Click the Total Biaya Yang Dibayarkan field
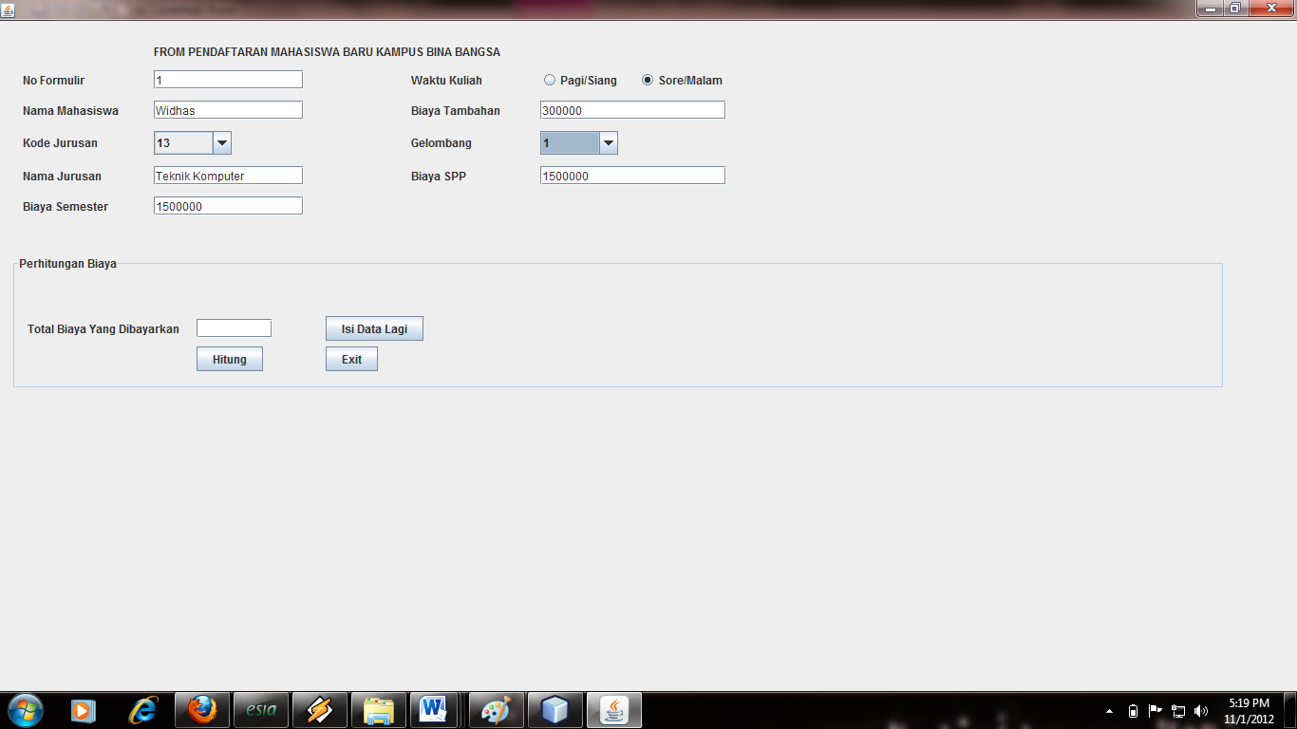This screenshot has height=729, width=1297. (x=233, y=327)
